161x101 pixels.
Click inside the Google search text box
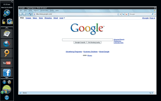[x=87, y=40]
